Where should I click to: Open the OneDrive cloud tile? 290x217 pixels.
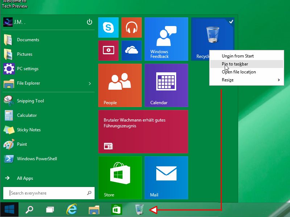pyautogui.click(x=132, y=51)
